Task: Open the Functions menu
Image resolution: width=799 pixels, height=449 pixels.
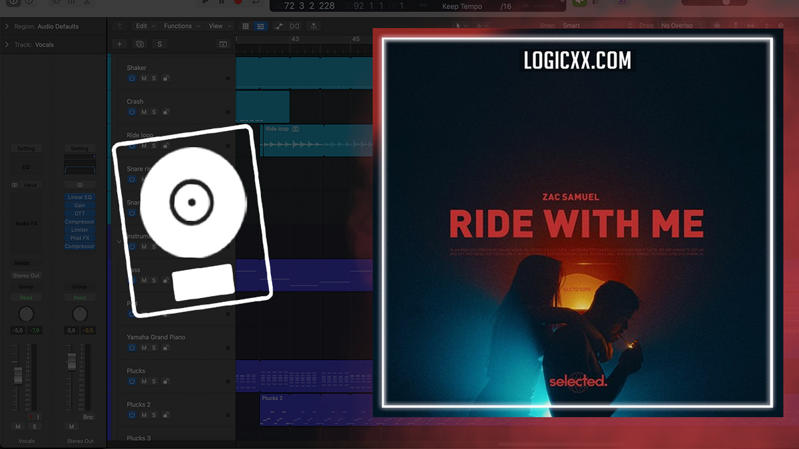Action: coord(178,26)
